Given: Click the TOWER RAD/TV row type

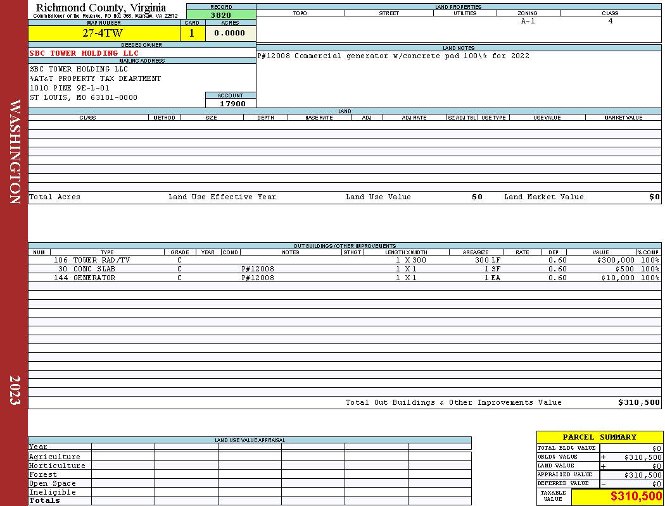Looking at the screenshot, I should 101,260.
